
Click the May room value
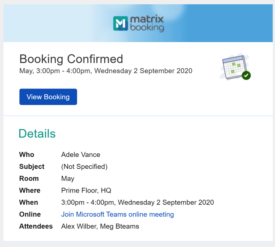point(68,179)
